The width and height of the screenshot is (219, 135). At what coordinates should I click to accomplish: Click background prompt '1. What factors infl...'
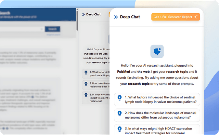click(96, 74)
